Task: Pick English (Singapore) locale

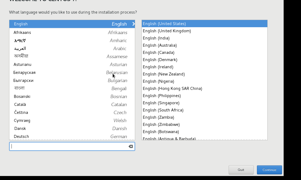Action: (204, 103)
